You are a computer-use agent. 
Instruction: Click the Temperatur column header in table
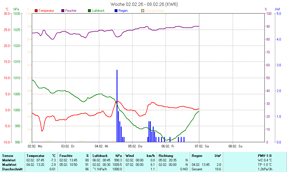tap(35, 156)
